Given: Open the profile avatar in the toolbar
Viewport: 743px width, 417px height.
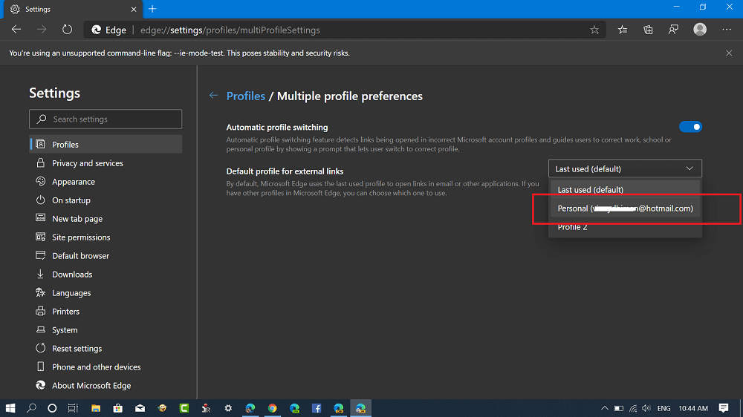Looking at the screenshot, I should [x=700, y=30].
